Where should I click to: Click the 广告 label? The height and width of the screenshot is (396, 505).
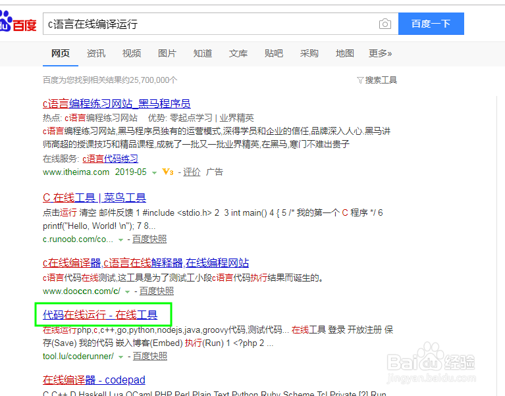coord(215,172)
